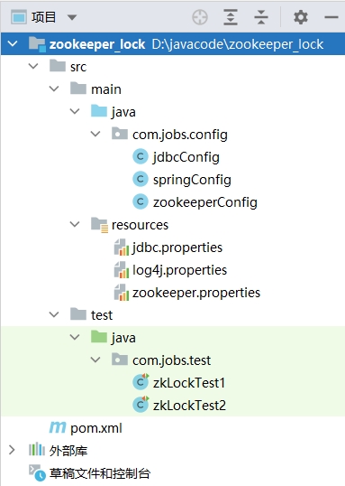Image resolution: width=345 pixels, height=486 pixels.
Task: Click the zkLockTest1 test class icon
Action: 141,382
